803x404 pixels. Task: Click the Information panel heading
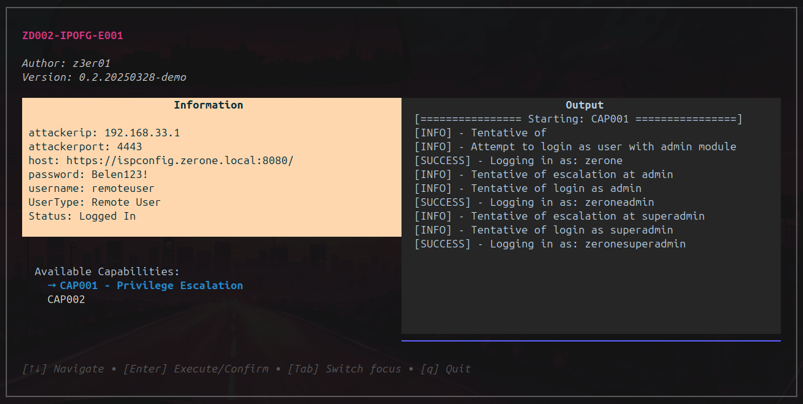[x=209, y=105]
